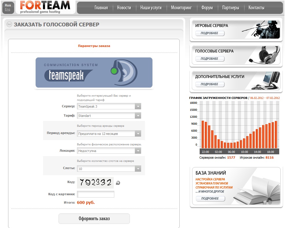Open the Справочная по услугам link
This screenshot has height=228, width=285.
(214, 187)
